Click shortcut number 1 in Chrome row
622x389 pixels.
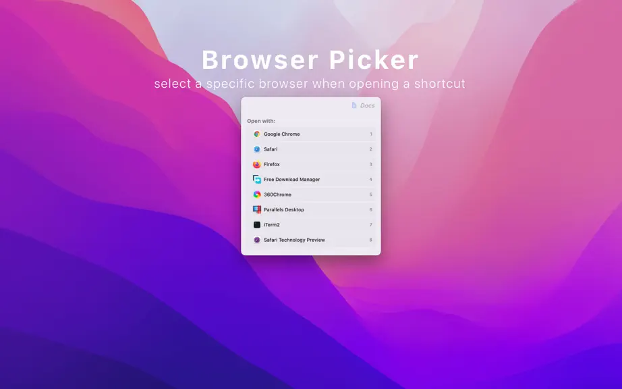click(x=371, y=134)
